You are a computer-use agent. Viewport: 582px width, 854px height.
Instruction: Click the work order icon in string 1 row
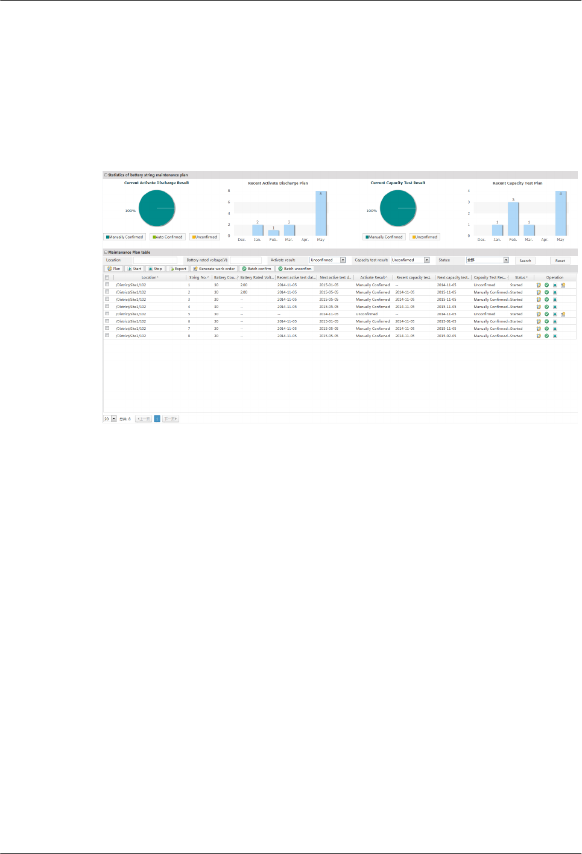pyautogui.click(x=563, y=285)
